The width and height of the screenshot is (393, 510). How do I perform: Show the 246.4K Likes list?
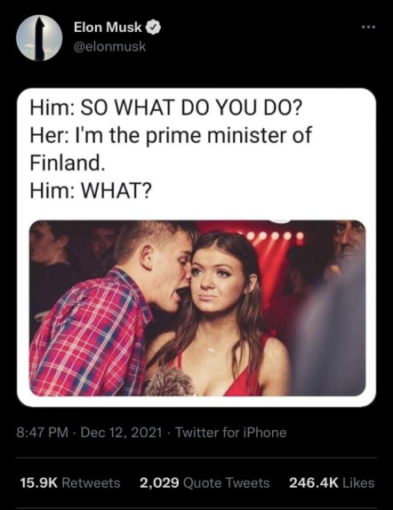click(x=332, y=482)
